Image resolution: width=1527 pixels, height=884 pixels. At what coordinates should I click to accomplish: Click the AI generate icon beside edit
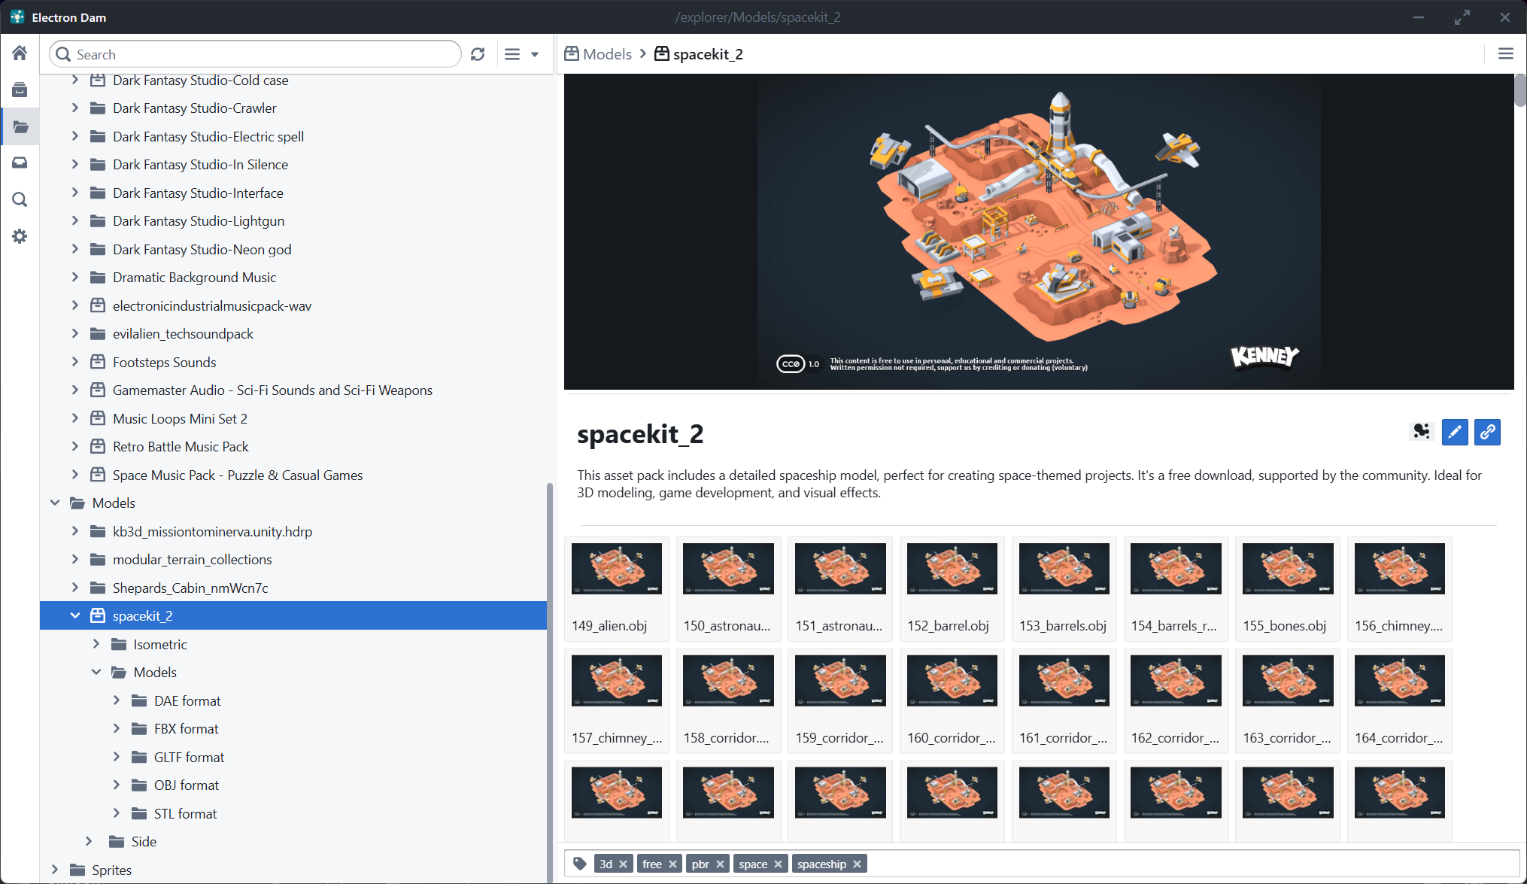(x=1421, y=432)
